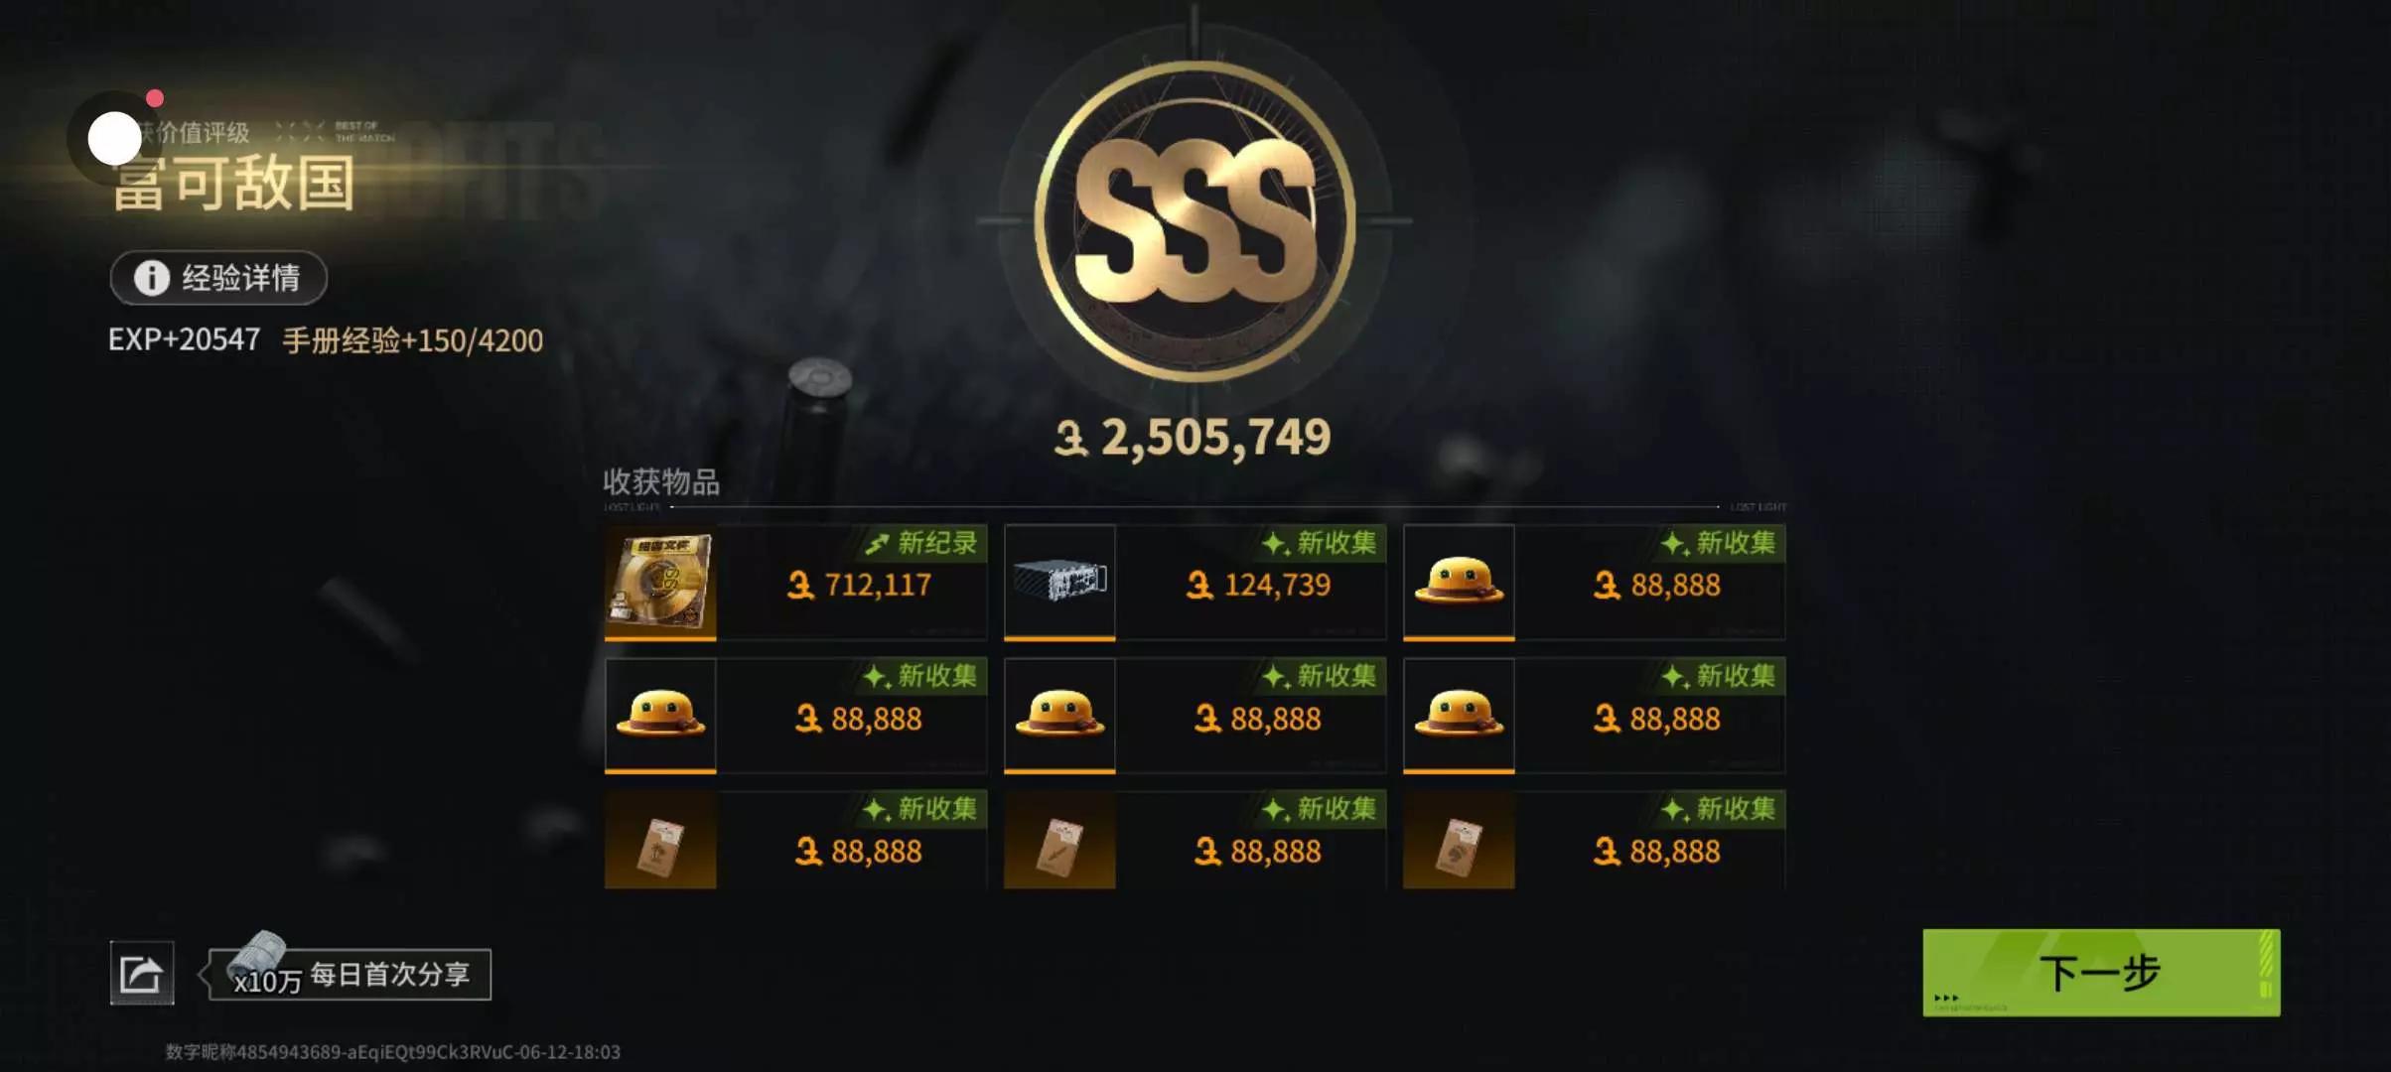Image resolution: width=2391 pixels, height=1072 pixels.
Task: Open 经验详情 experience details
Action: pyautogui.click(x=218, y=278)
